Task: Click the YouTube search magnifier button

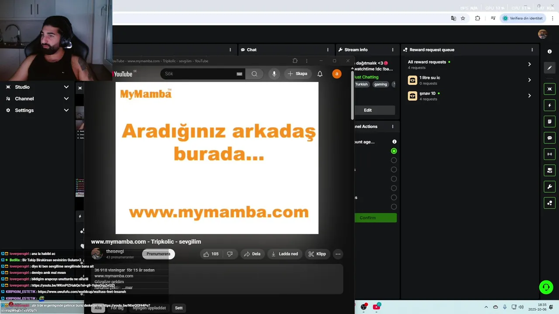Action: (254, 74)
